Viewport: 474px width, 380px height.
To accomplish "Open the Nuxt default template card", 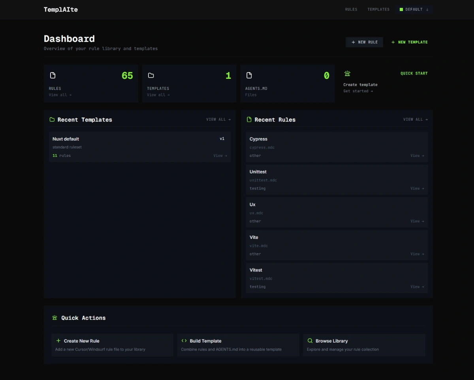I will 139,147.
